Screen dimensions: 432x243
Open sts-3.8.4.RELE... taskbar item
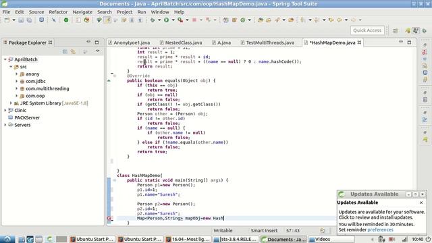(236, 239)
